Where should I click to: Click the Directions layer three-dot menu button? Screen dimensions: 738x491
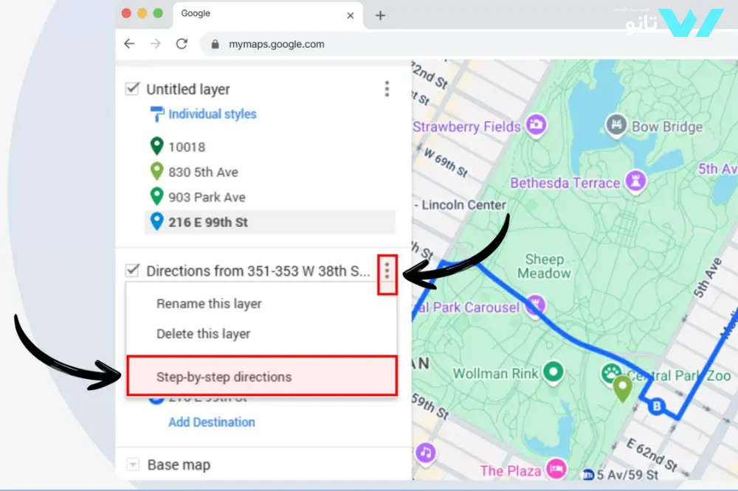387,274
